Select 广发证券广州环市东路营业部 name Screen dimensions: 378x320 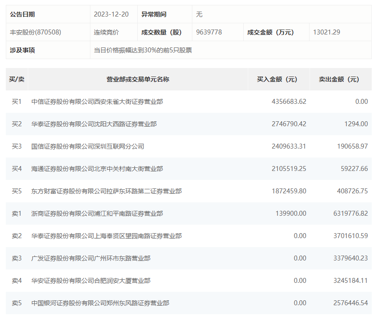tap(91, 258)
